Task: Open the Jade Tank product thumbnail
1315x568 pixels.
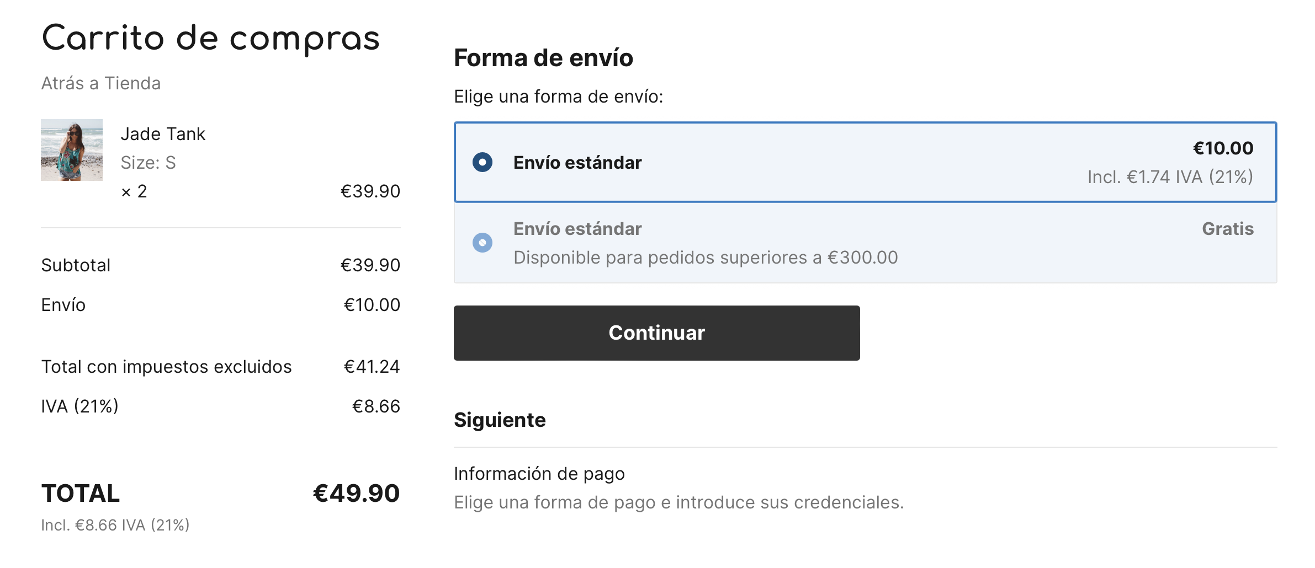Action: coord(72,150)
